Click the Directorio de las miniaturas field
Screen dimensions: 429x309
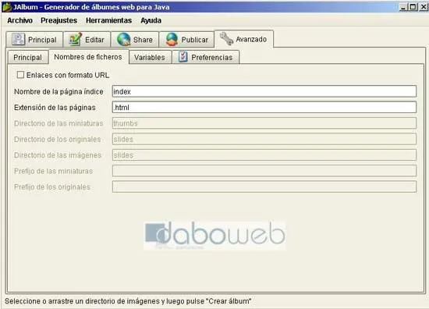pyautogui.click(x=264, y=123)
